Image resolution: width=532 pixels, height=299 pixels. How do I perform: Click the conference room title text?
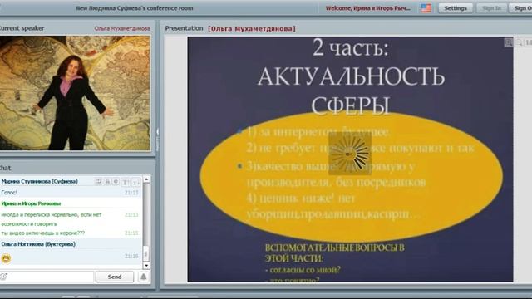(135, 8)
